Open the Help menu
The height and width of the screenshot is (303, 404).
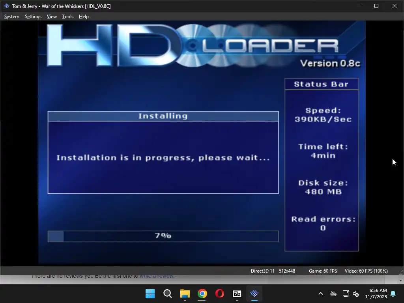[84, 17]
